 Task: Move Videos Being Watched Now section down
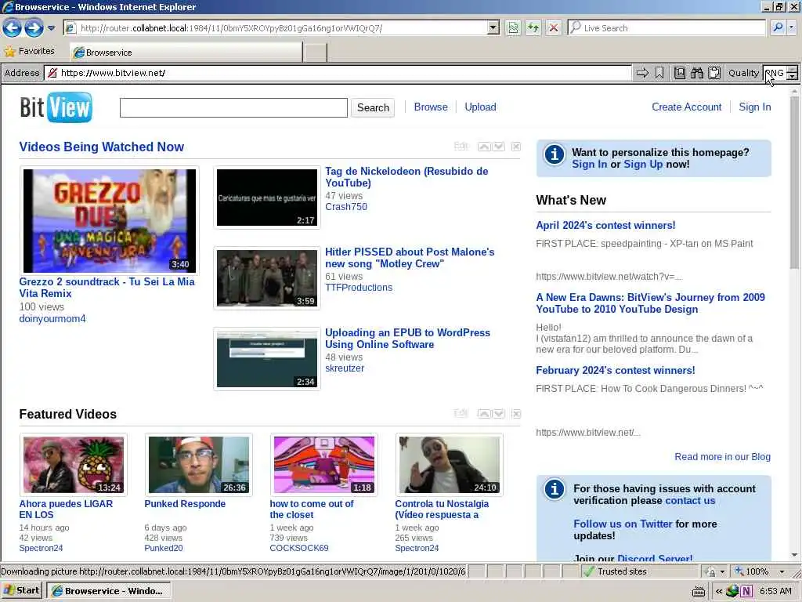click(x=499, y=147)
